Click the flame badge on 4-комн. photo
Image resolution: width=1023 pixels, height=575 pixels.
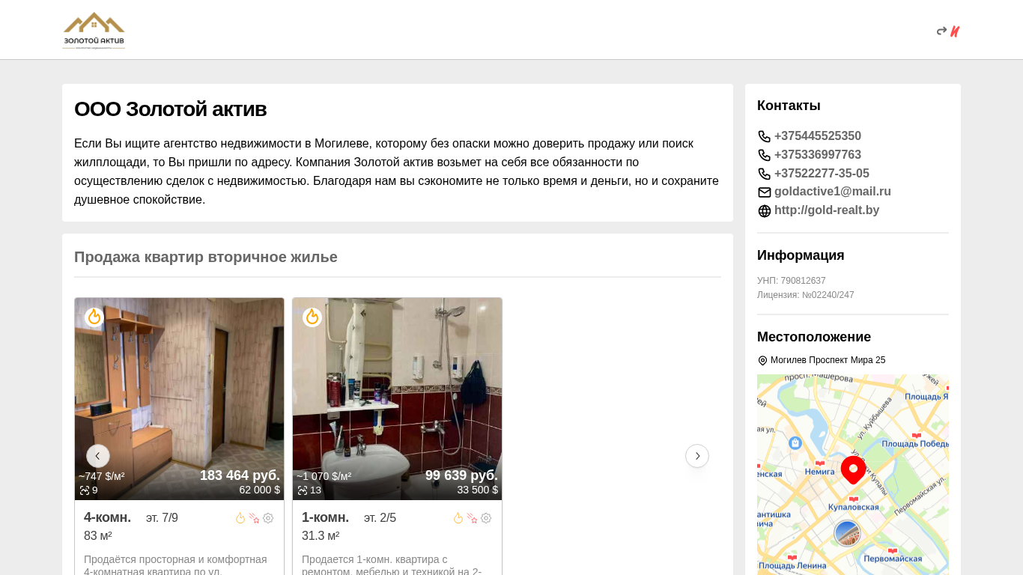click(x=94, y=317)
